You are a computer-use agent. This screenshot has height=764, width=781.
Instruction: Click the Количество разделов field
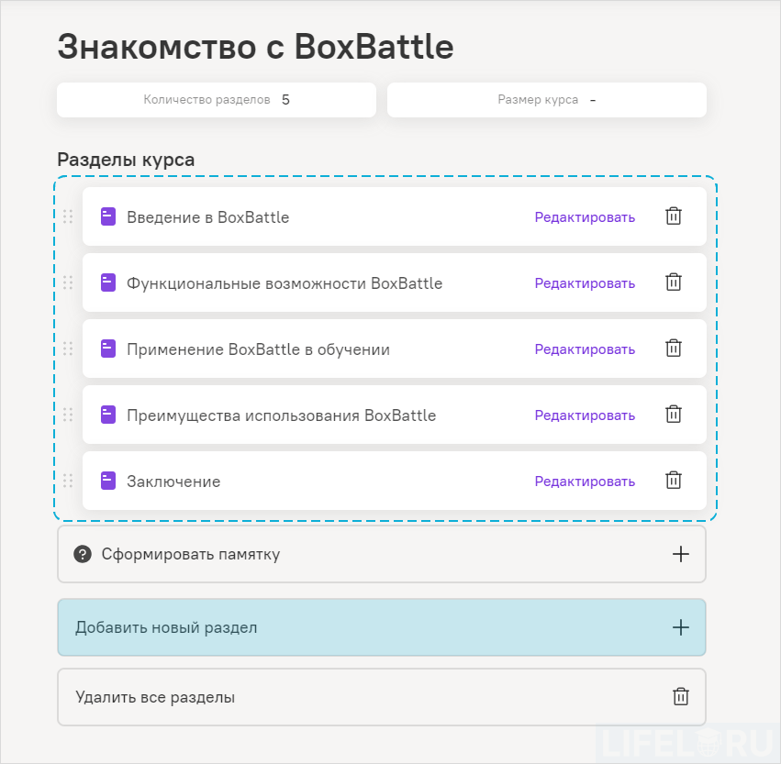tap(216, 99)
